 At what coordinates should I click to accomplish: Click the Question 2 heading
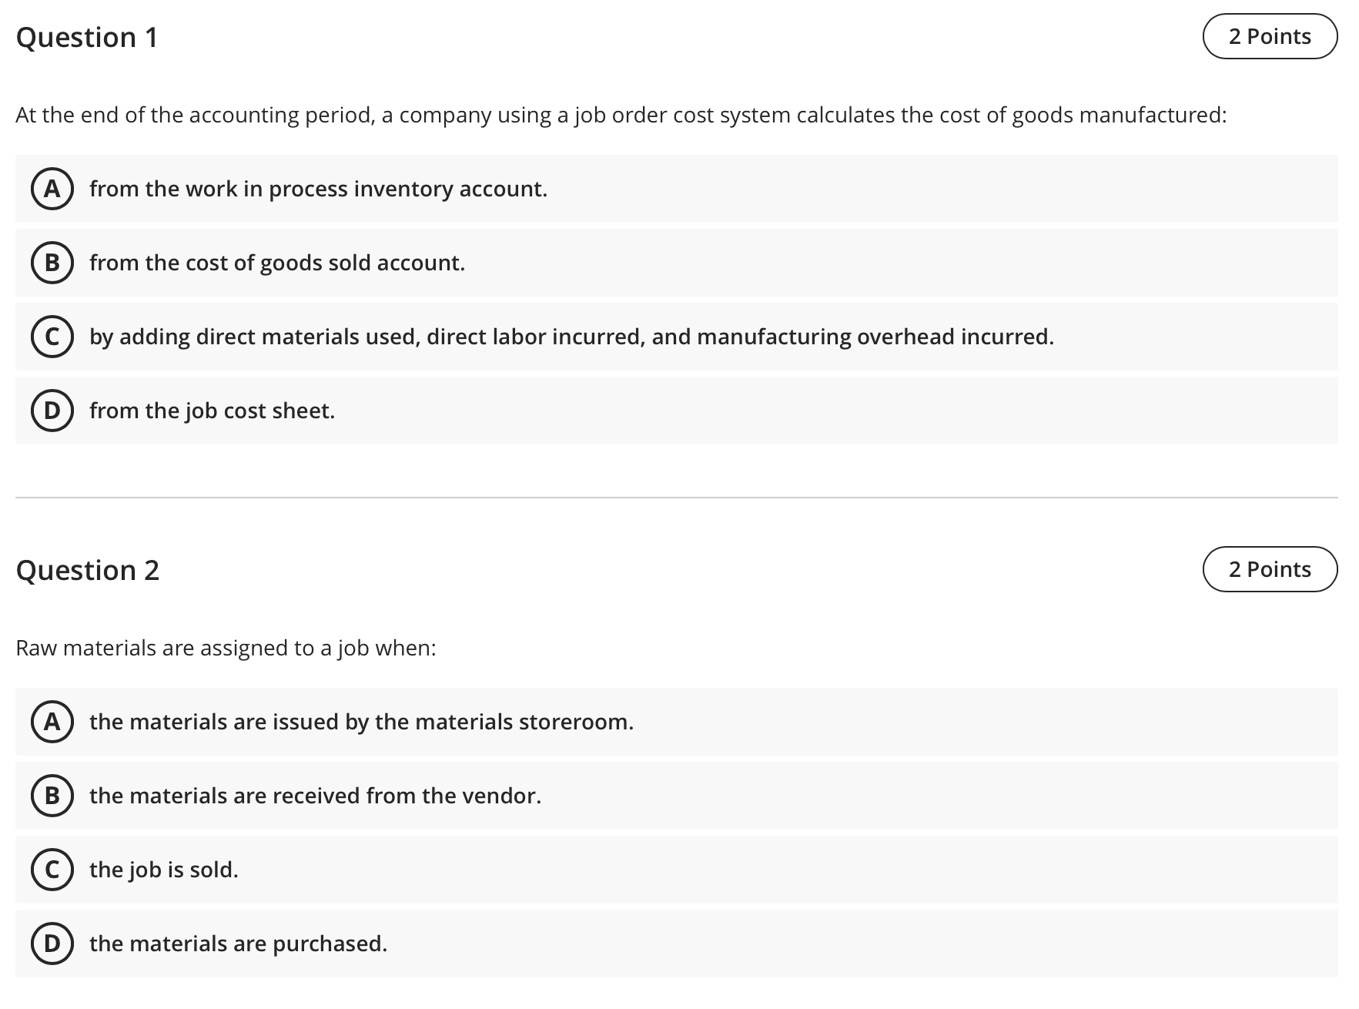87,570
